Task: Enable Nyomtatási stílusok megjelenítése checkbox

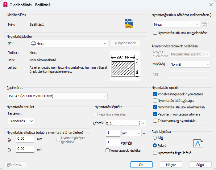Action: click(x=155, y=33)
